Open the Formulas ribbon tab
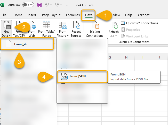This screenshot has width=168, height=125. pos(73,15)
